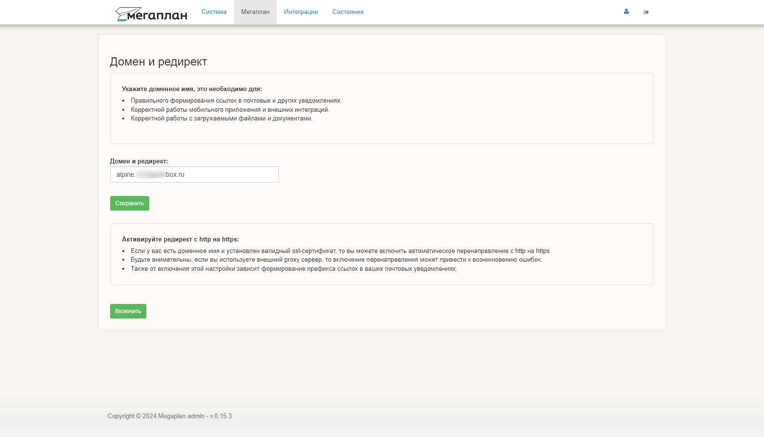Open the user profile icon
This screenshot has width=764, height=437.
[x=626, y=12]
